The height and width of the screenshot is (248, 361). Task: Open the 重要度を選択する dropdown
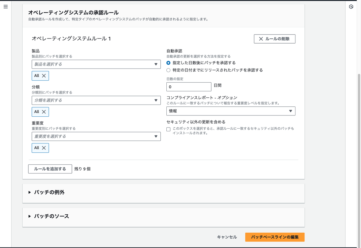pyautogui.click(x=96, y=136)
